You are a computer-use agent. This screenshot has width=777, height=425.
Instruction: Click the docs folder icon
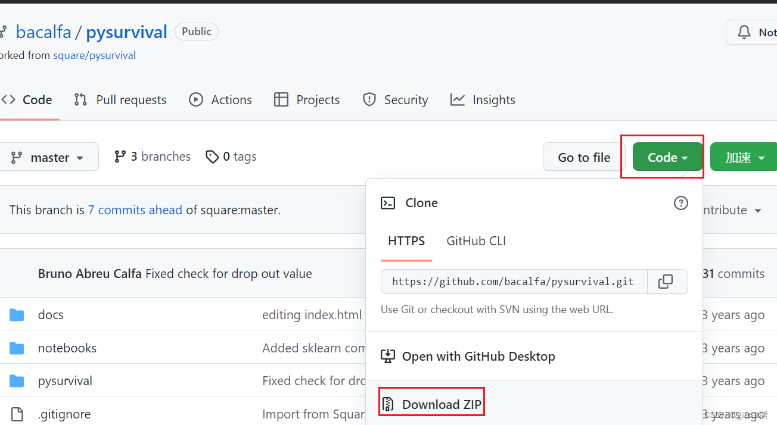tap(17, 315)
